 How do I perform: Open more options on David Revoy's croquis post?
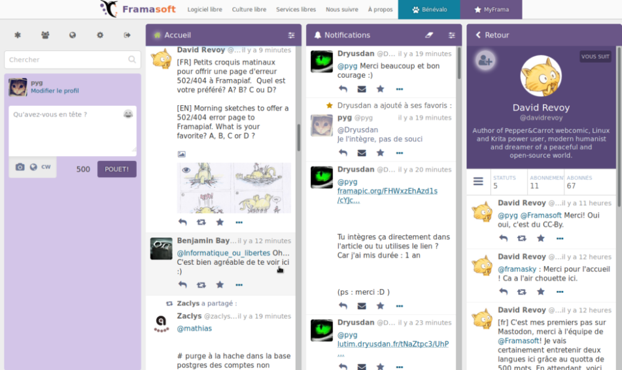coord(239,223)
